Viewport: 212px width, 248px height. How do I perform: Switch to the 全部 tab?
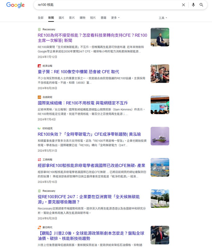41,18
